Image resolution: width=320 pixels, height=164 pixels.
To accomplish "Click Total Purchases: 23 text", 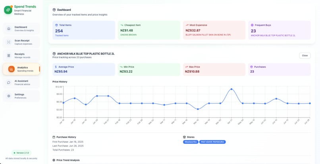I will pyautogui.click(x=63, y=150).
